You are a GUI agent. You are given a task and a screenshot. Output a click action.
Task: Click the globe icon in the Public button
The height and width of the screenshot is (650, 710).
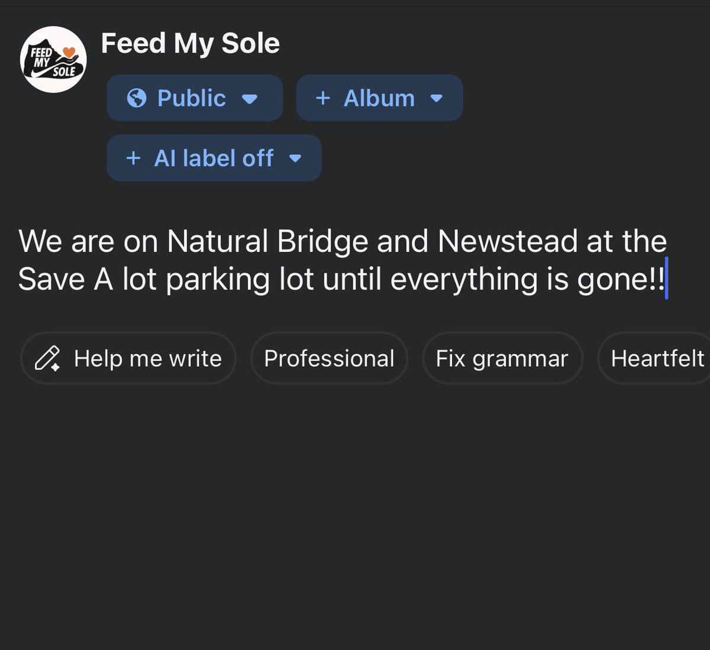point(137,98)
